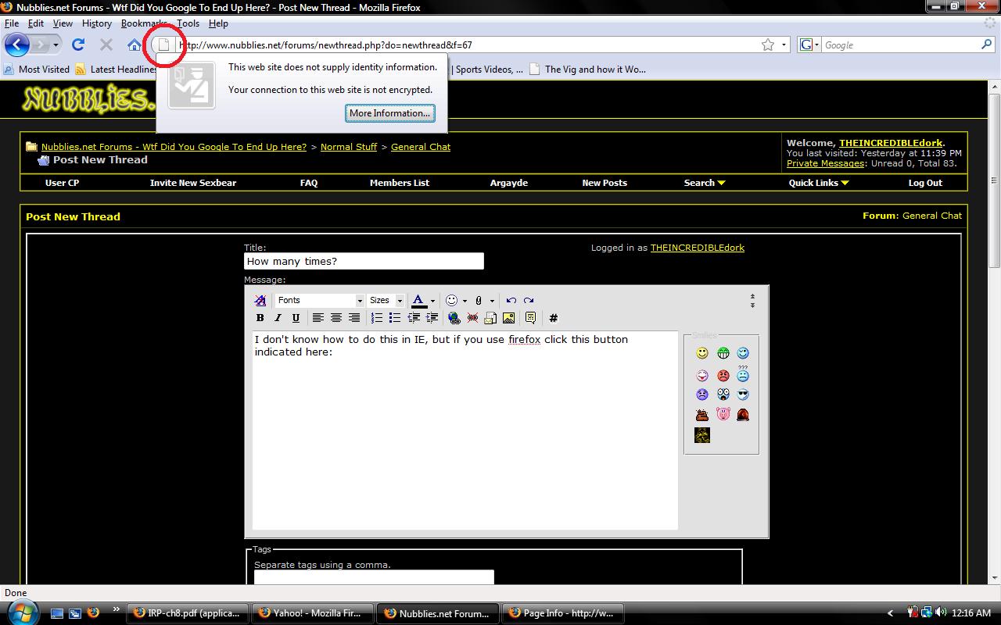
Task: Click the Bold formatting button
Action: tap(260, 318)
